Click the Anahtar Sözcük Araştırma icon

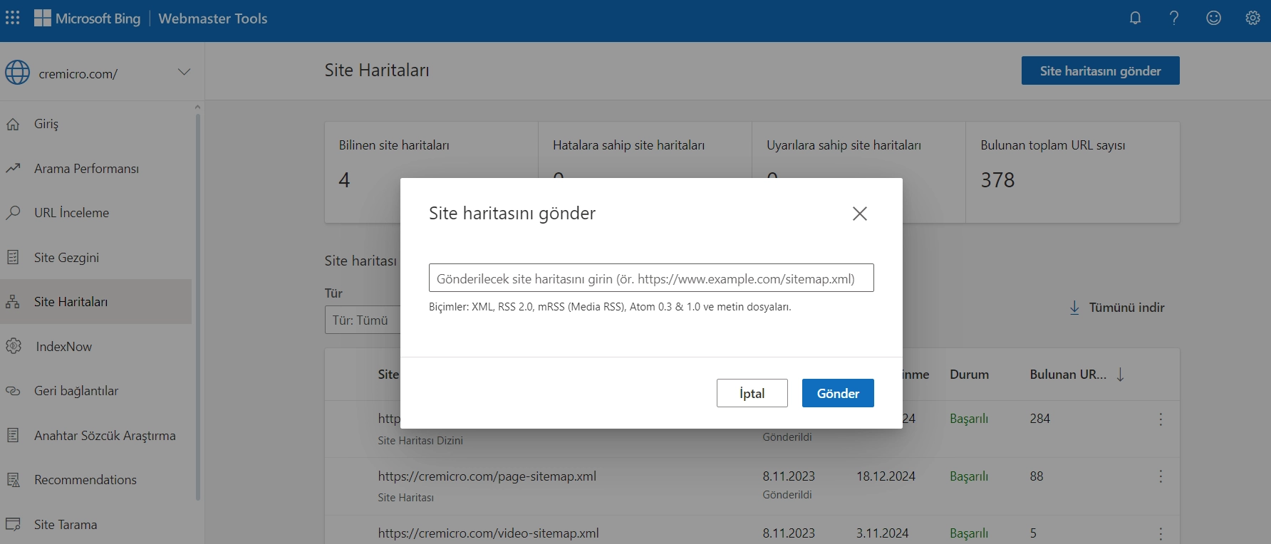coord(13,435)
